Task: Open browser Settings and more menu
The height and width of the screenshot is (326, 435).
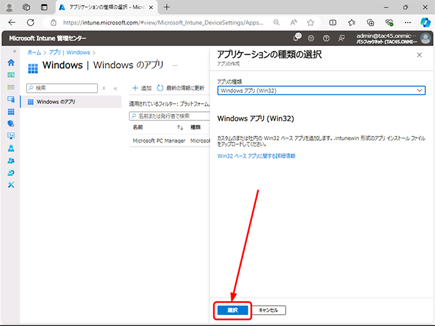Action: (408, 23)
